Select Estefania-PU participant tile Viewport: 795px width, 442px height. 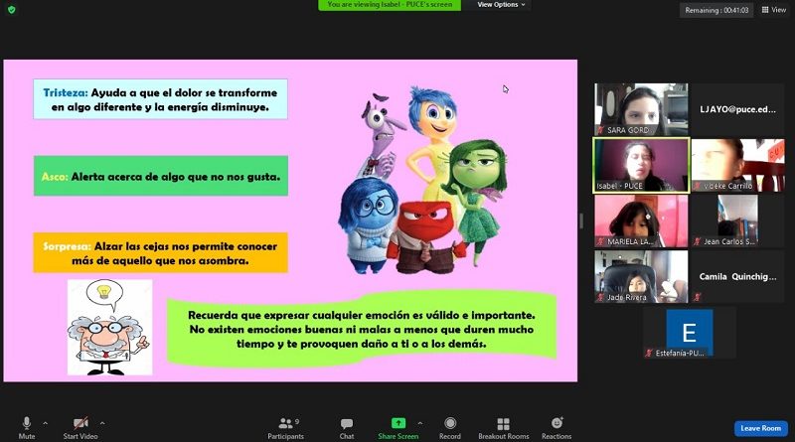coord(690,333)
